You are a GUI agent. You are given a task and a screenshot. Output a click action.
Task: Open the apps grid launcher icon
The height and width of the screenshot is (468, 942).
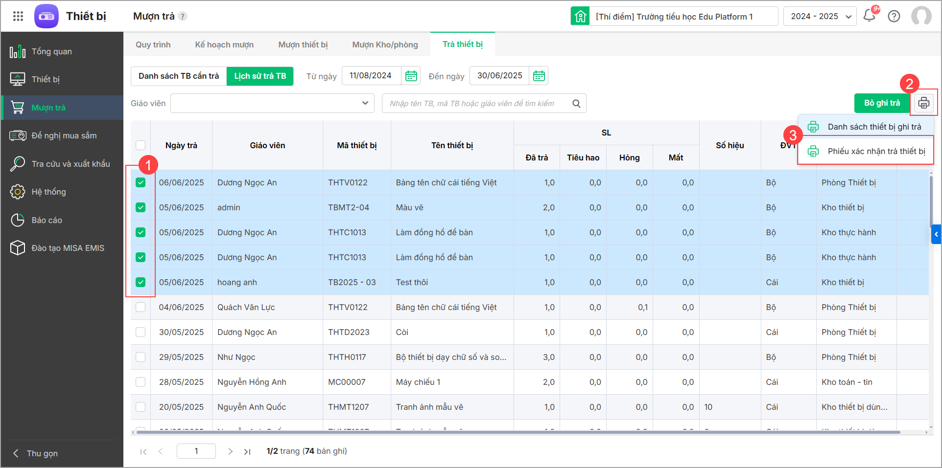18,16
